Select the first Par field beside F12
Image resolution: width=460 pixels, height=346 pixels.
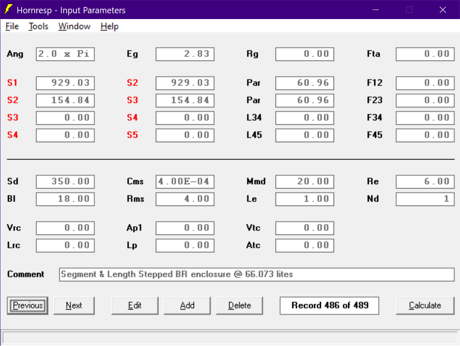(305, 83)
